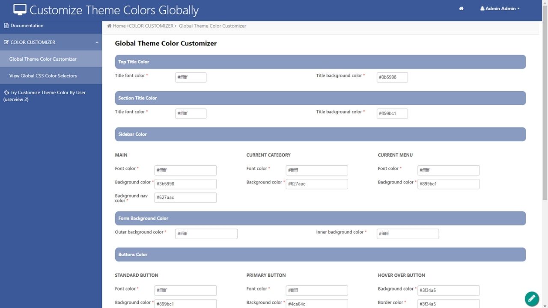Click the hand icon beside Try Customize Theme
Screen dimensions: 548x308
click(6, 92)
